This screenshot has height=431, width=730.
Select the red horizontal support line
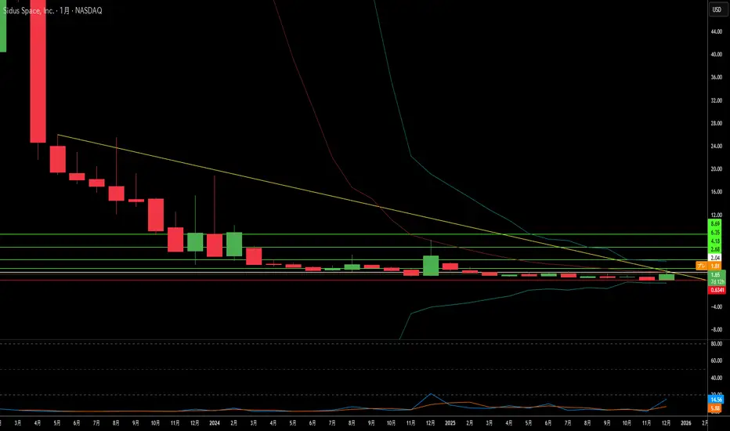click(x=353, y=280)
